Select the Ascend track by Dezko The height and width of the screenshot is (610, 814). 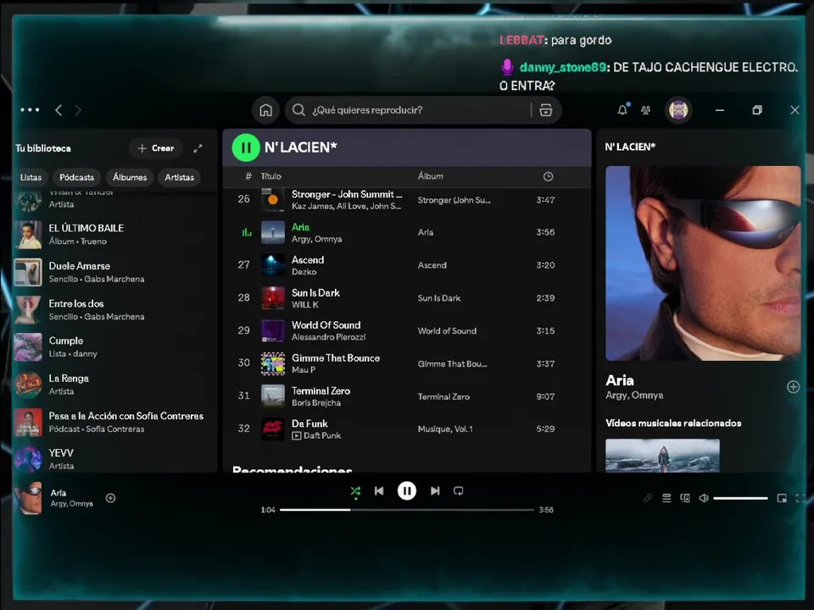click(407, 265)
